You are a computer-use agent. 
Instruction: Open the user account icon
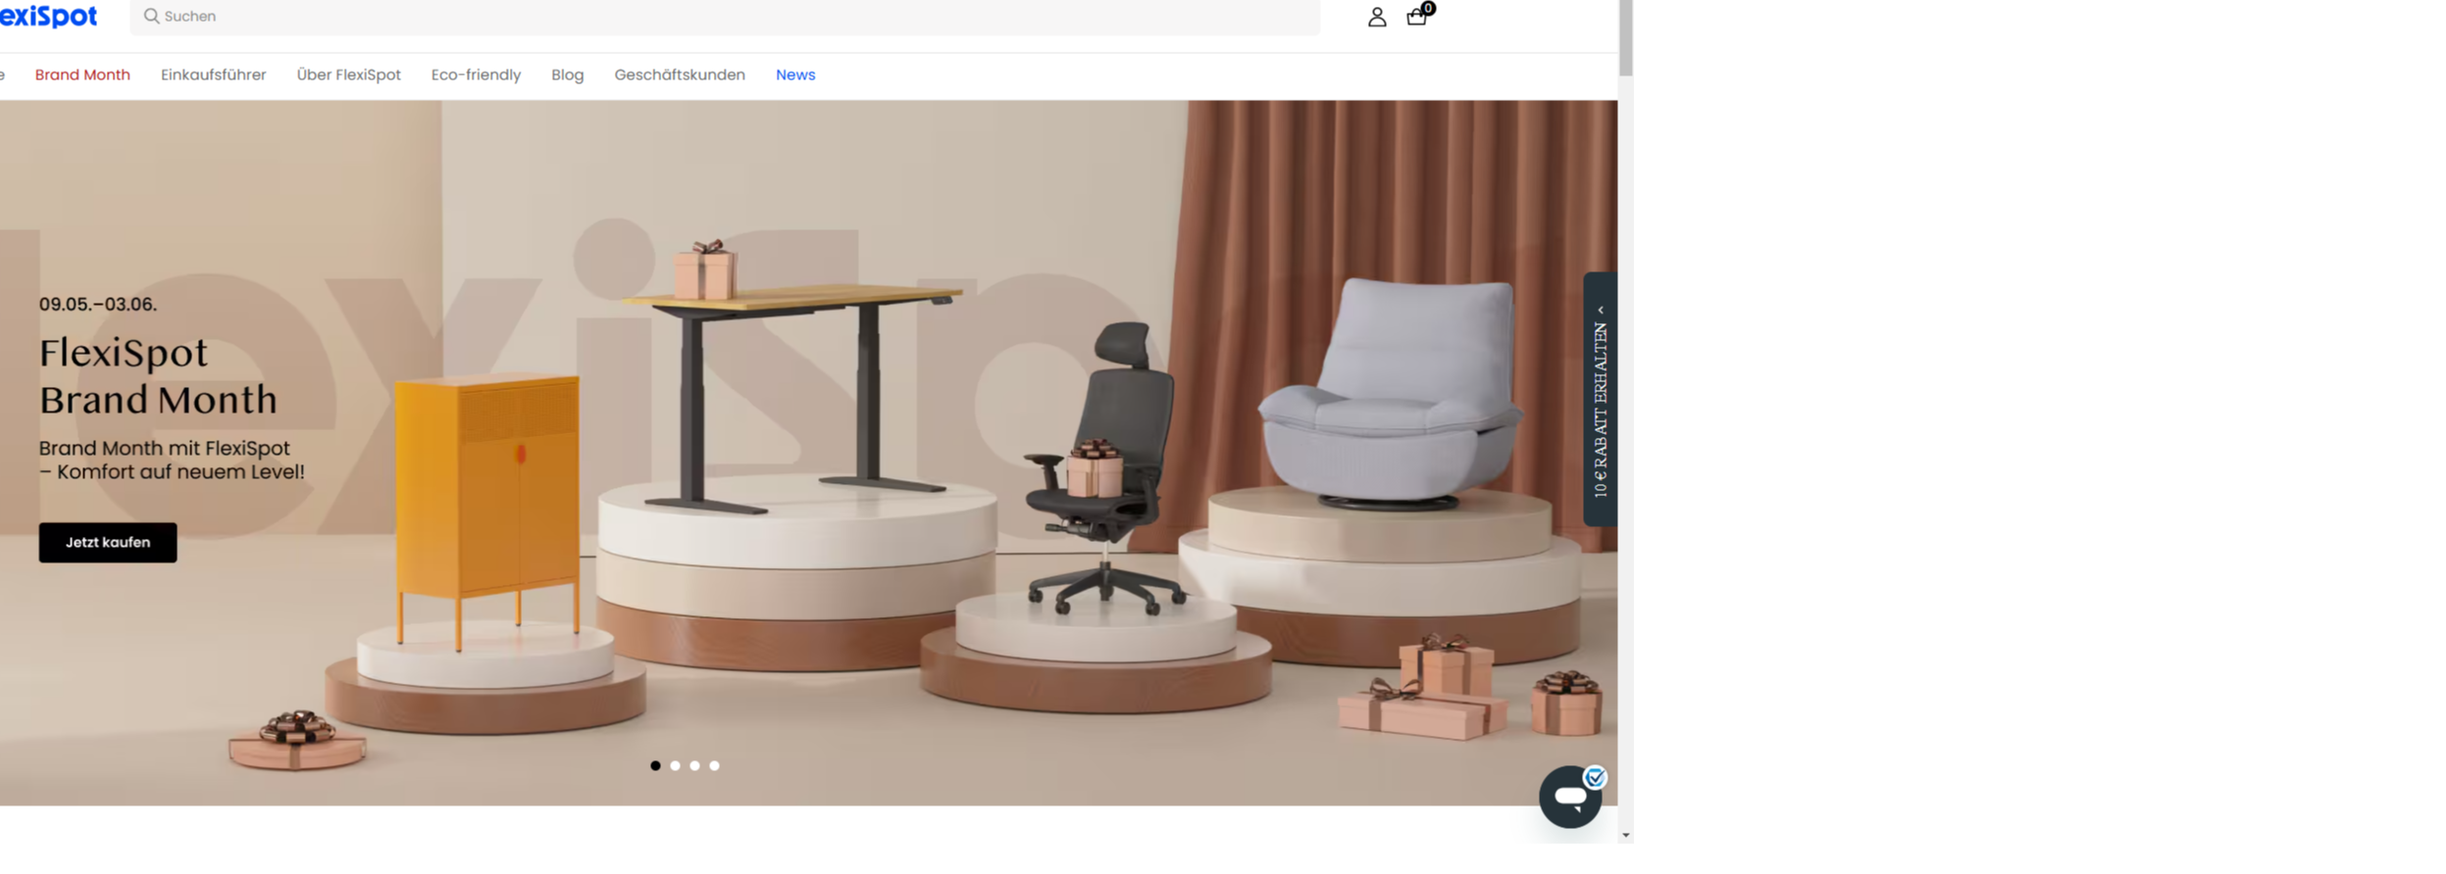pos(1376,17)
